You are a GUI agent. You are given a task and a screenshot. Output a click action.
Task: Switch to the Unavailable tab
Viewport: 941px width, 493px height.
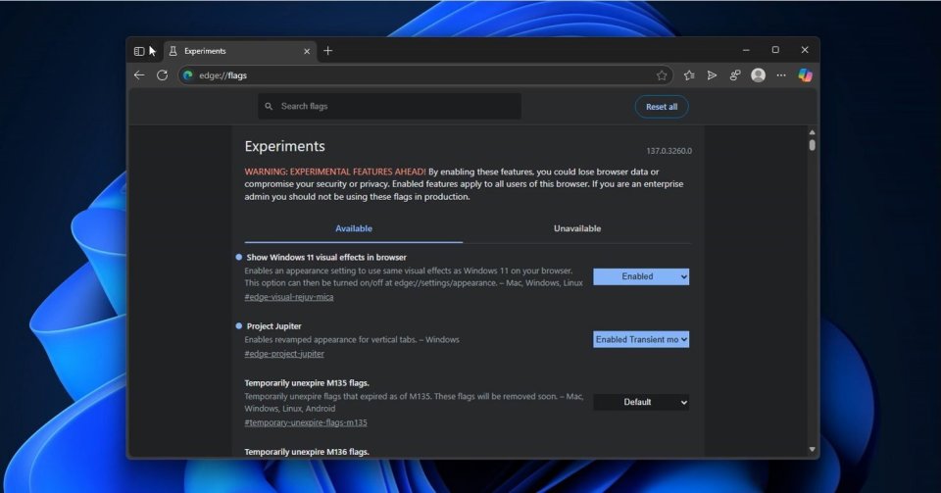tap(576, 228)
